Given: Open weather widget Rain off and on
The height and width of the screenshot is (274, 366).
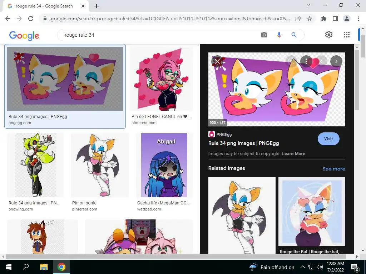Looking at the screenshot, I should click(x=272, y=267).
